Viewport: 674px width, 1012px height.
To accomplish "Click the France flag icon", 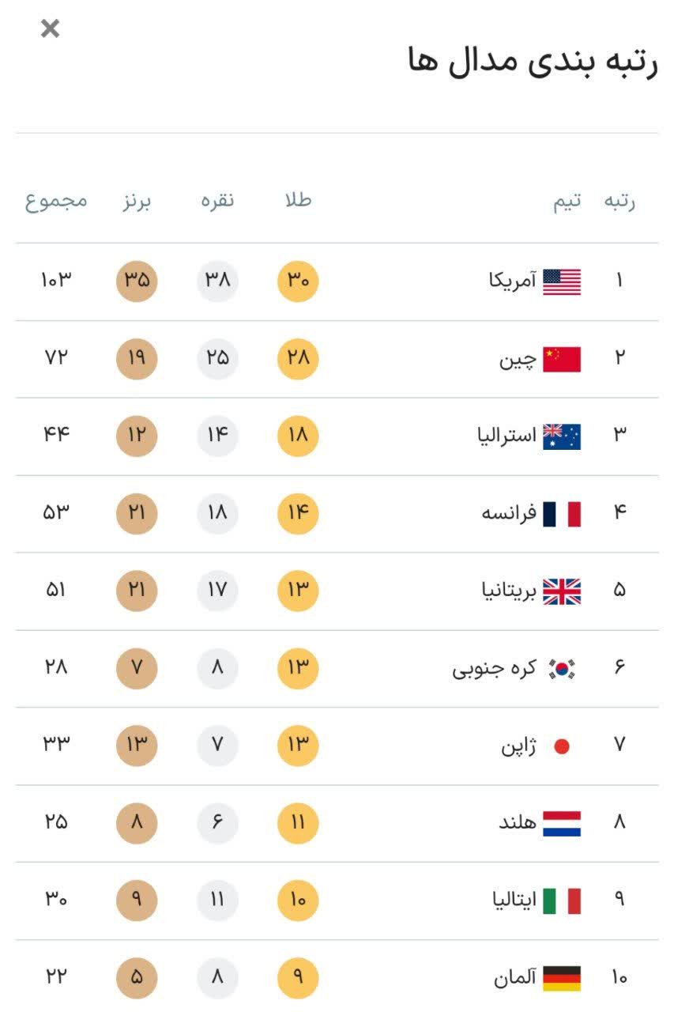I will tap(562, 514).
